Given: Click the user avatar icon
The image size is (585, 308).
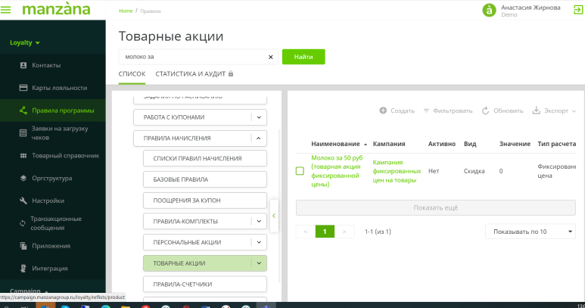Looking at the screenshot, I should [489, 10].
